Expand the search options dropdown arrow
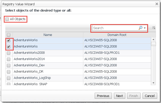This screenshot has width=161, height=103. pyautogui.click(x=145, y=28)
